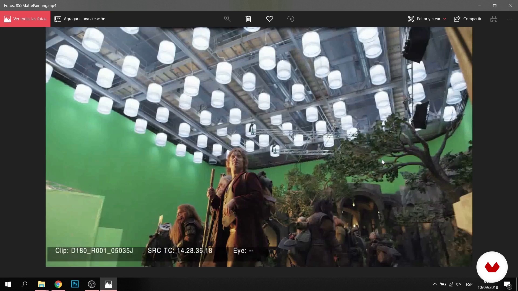This screenshot has width=518, height=291.
Task: Toggle the muted volume icon in tray
Action: pyautogui.click(x=459, y=284)
